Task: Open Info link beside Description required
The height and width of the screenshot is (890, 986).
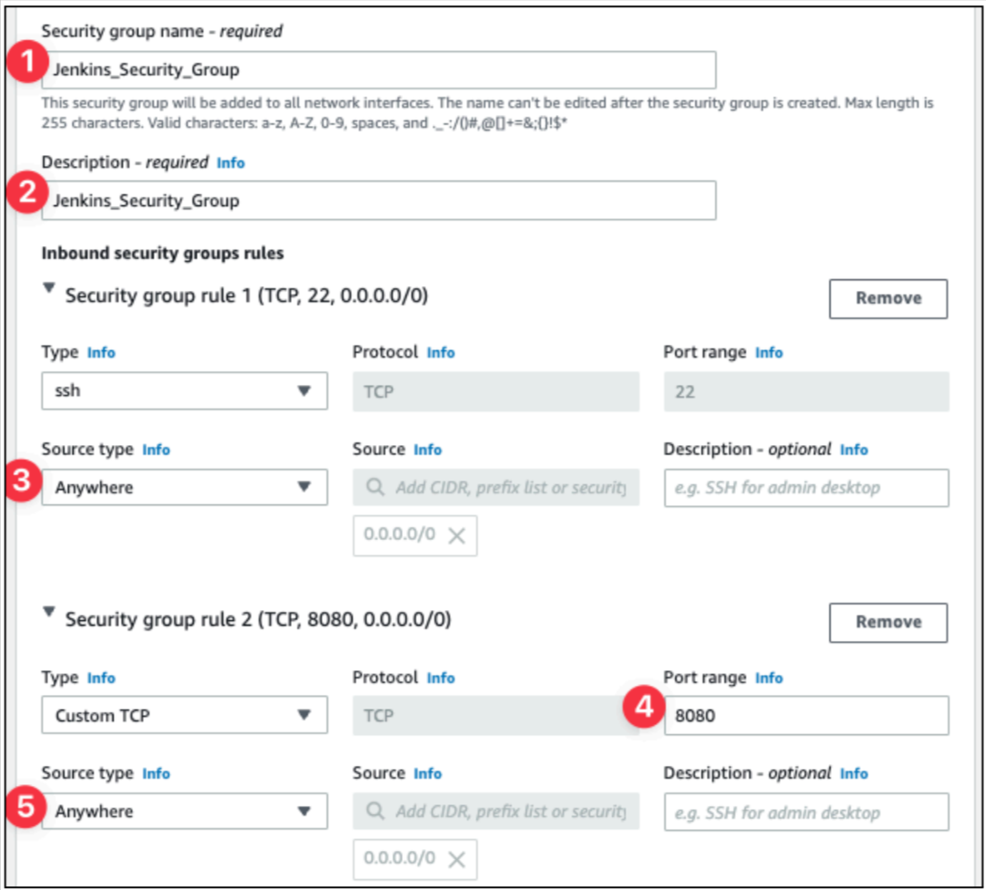Action: 231,163
